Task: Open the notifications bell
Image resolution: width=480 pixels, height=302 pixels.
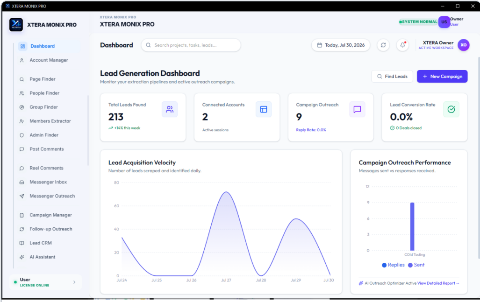Action: (x=402, y=45)
